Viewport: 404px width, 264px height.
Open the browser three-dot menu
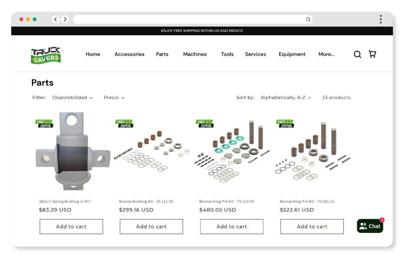click(x=381, y=19)
